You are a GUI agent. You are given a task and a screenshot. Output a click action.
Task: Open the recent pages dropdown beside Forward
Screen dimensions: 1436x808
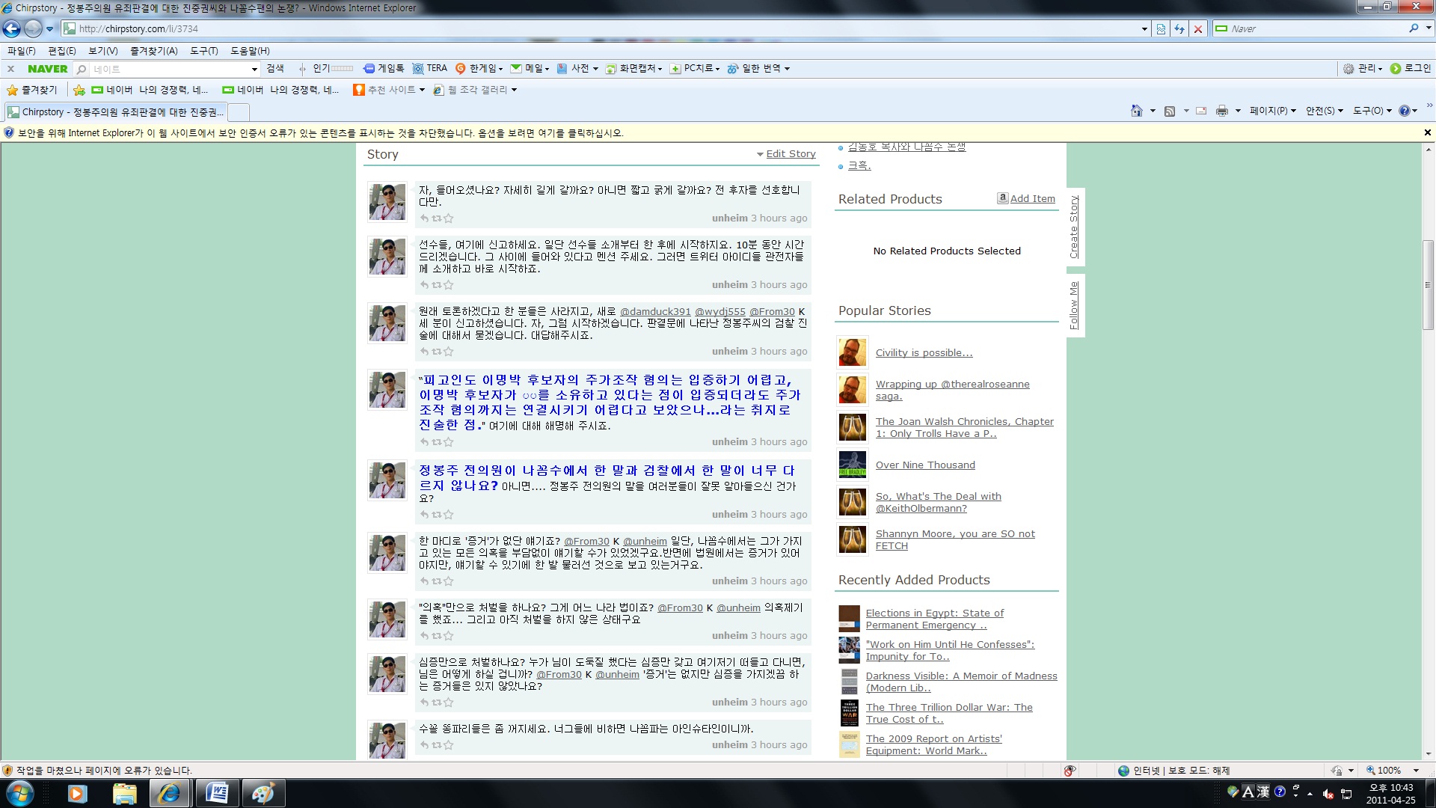[x=50, y=29]
